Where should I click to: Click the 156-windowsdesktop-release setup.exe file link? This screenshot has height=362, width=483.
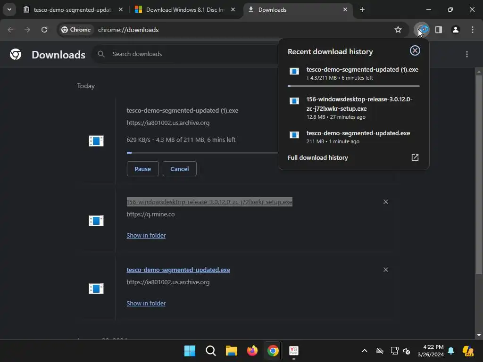point(209,202)
